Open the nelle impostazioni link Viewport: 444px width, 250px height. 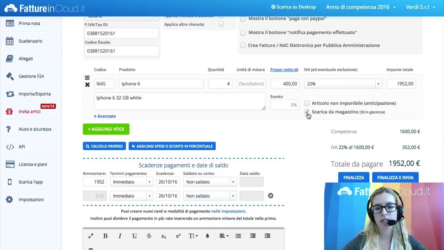pyautogui.click(x=228, y=211)
